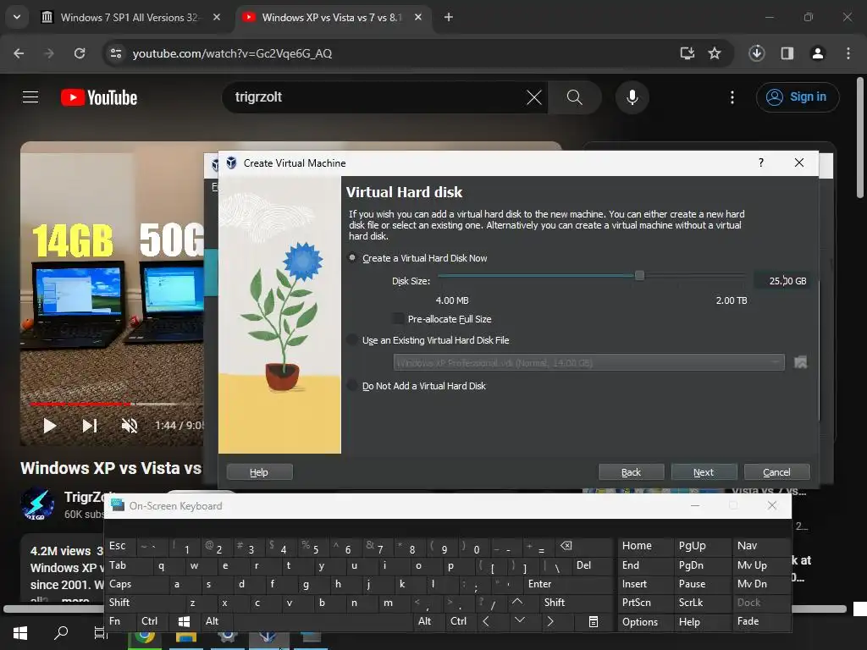Open a new Chrome tab
The width and height of the screenshot is (867, 650).
(449, 17)
